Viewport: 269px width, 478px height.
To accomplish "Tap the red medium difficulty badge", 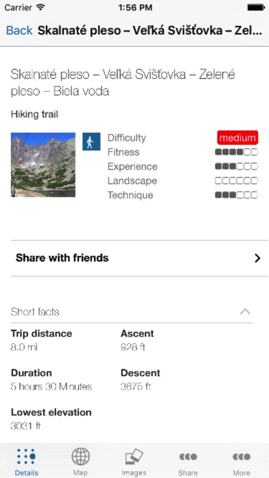I will click(237, 138).
